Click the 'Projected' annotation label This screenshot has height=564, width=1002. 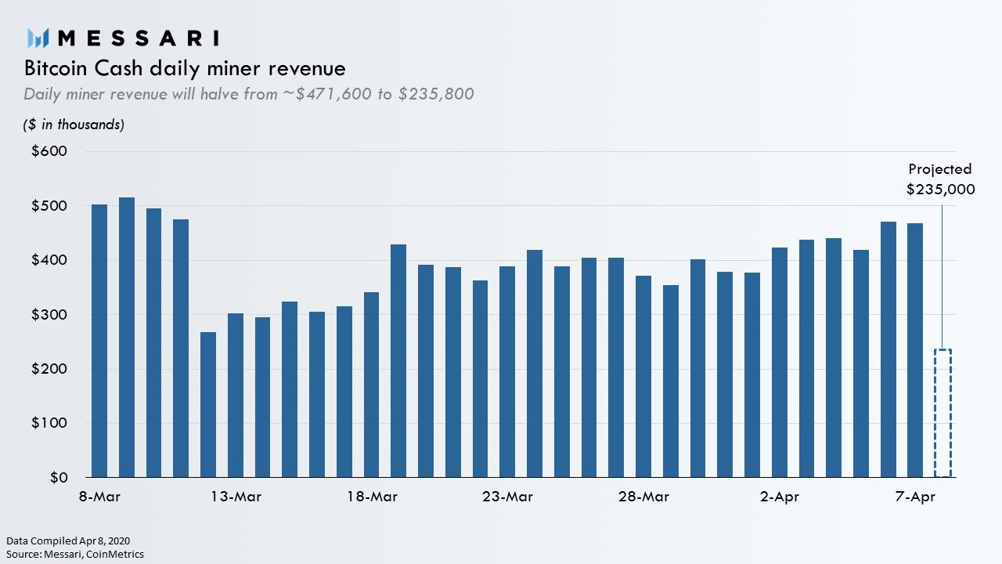point(940,169)
